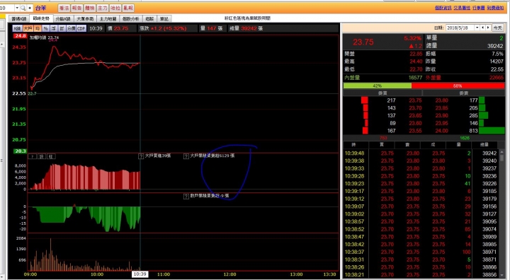Open the stock code dropdown arrow
510x280 pixels.
(17, 8)
